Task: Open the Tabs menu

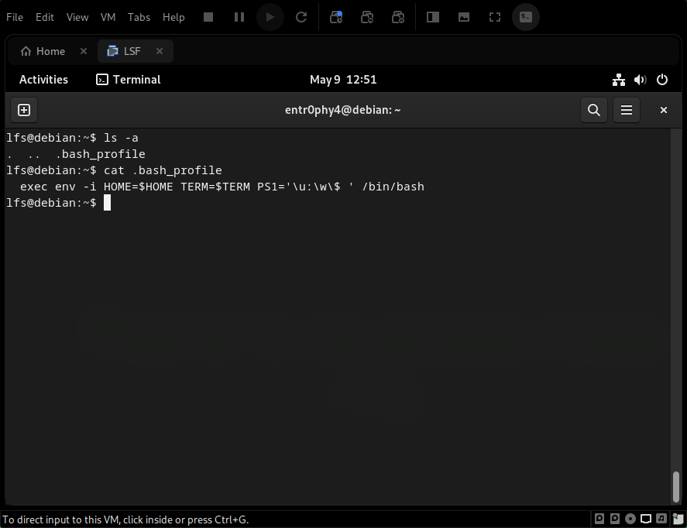Action: [139, 16]
